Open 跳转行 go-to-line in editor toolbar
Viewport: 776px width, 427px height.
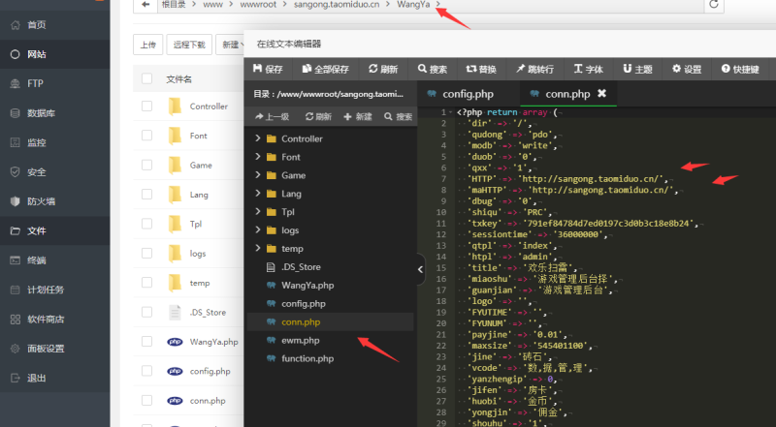(535, 69)
